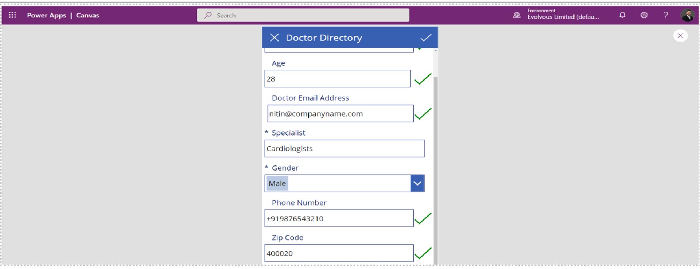Submit the form using header checkmark

pyautogui.click(x=425, y=38)
